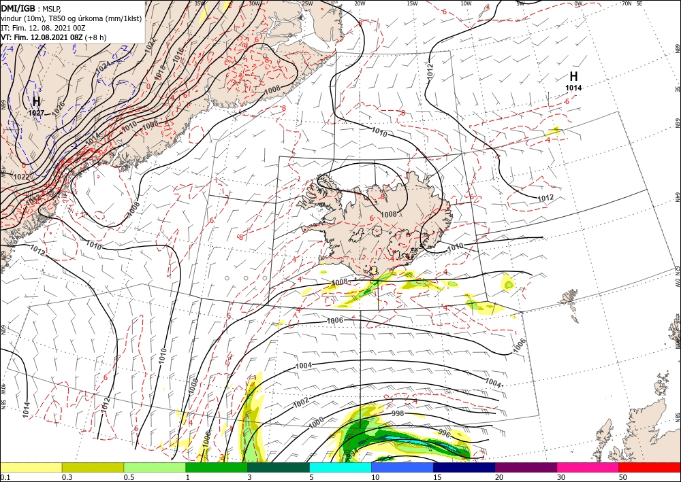Click the '30W' longitude label

coord(255,3)
